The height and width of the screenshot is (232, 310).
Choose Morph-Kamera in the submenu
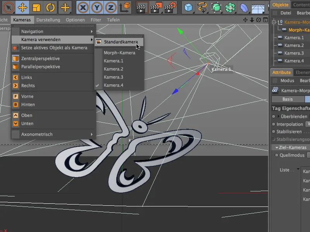tap(119, 53)
